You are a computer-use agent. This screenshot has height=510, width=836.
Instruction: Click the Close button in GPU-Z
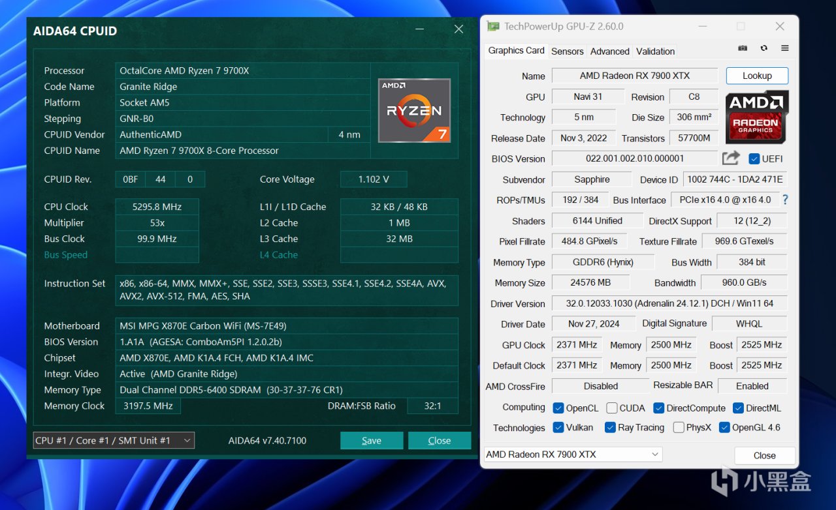pos(764,455)
